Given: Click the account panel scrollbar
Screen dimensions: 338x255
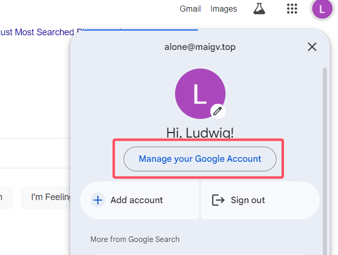Looking at the screenshot, I should coord(325,162).
